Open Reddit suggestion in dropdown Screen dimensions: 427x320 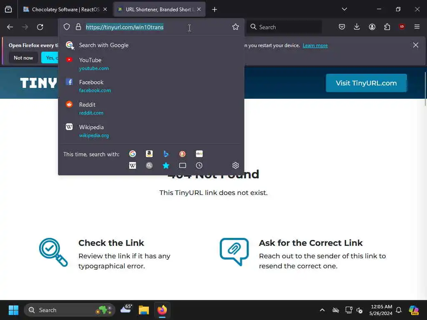[x=151, y=109]
